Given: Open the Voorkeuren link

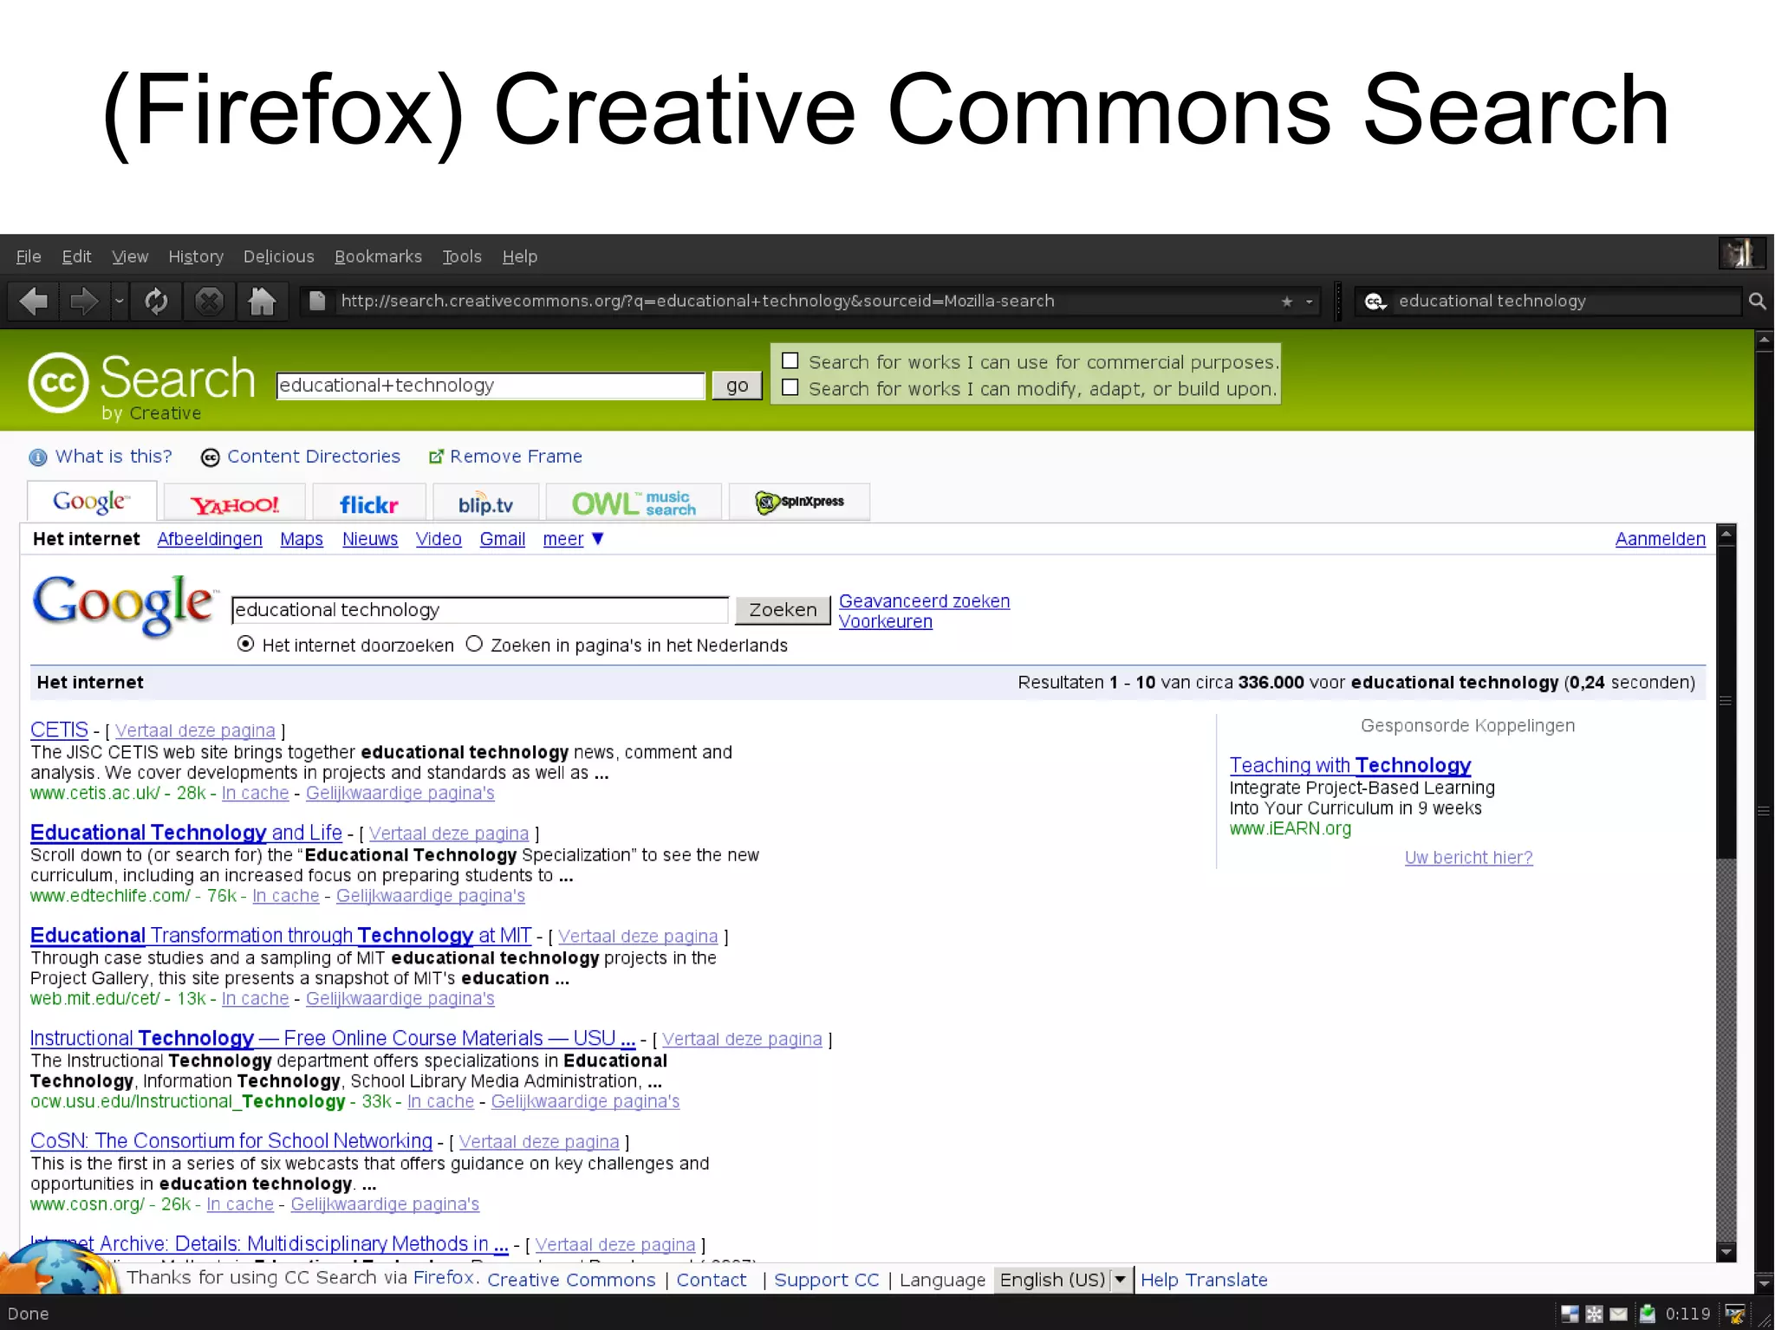Looking at the screenshot, I should [x=885, y=622].
